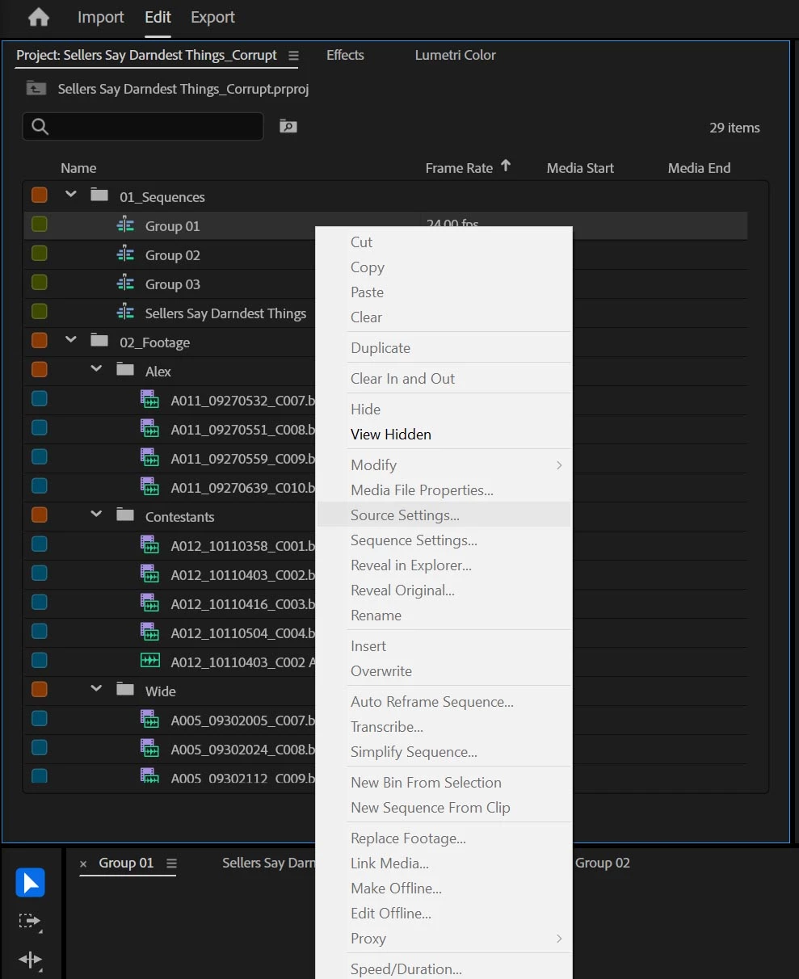Select the Group 02 sequence icon
Viewport: 799px width, 979px height.
click(125, 254)
